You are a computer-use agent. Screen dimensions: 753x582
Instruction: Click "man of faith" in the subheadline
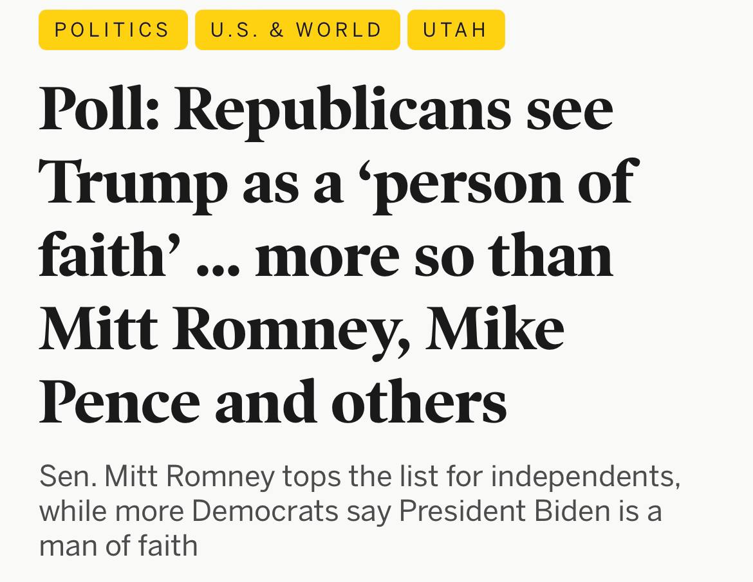[118, 545]
